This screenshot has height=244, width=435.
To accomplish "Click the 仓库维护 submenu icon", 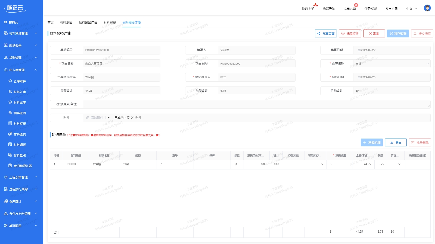I will [10, 81].
